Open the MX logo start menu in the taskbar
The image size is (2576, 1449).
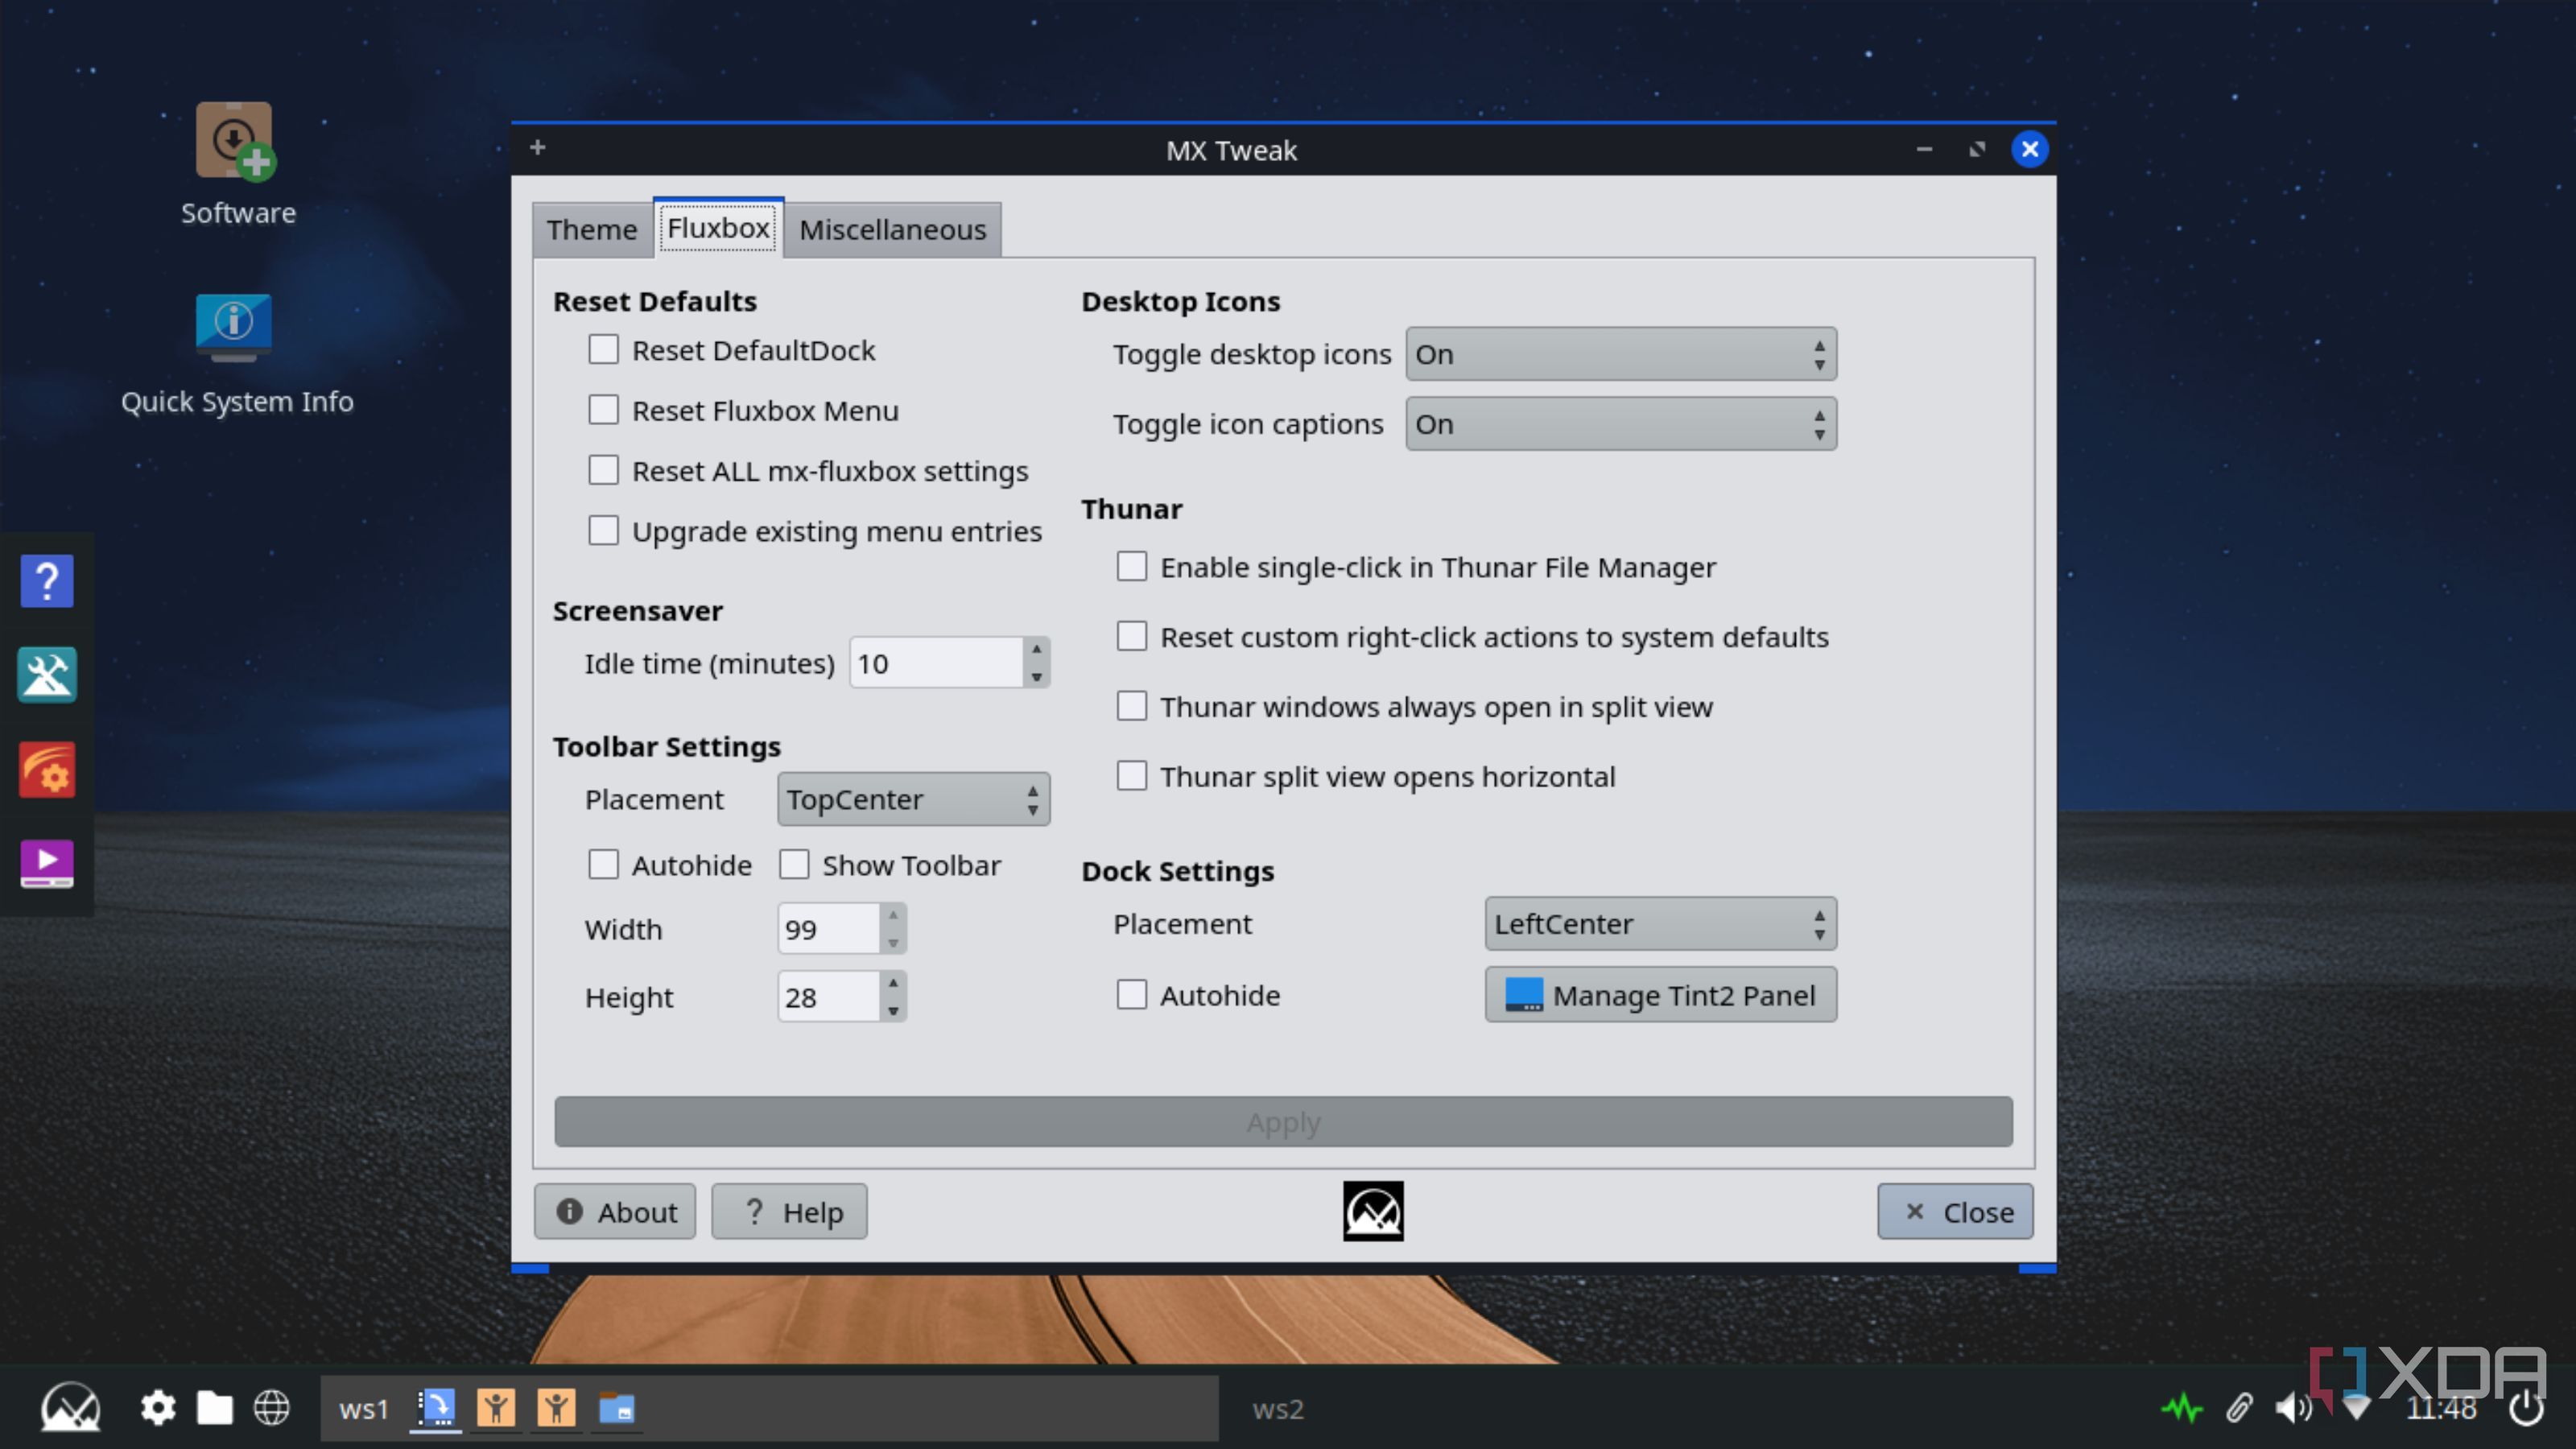point(70,1407)
